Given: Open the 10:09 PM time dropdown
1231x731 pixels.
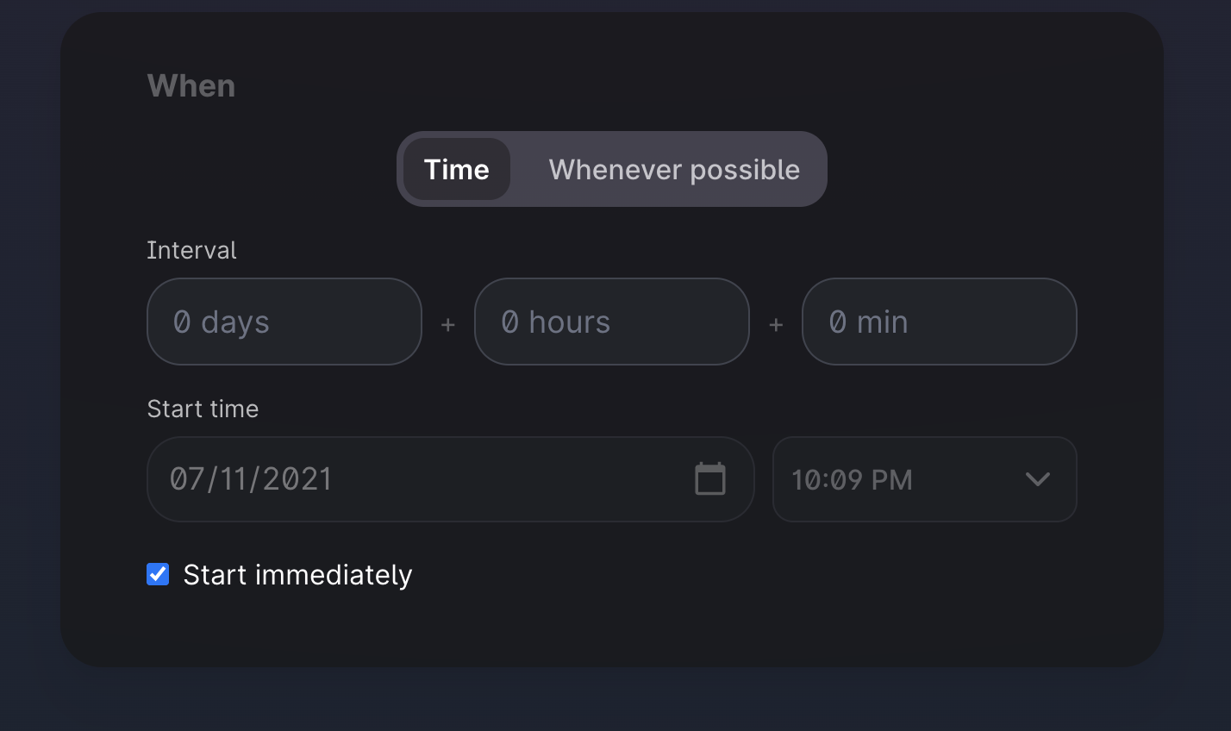Looking at the screenshot, I should [x=925, y=479].
